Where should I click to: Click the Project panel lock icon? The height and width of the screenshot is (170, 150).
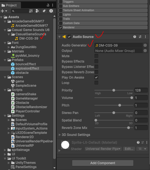(48, 5)
